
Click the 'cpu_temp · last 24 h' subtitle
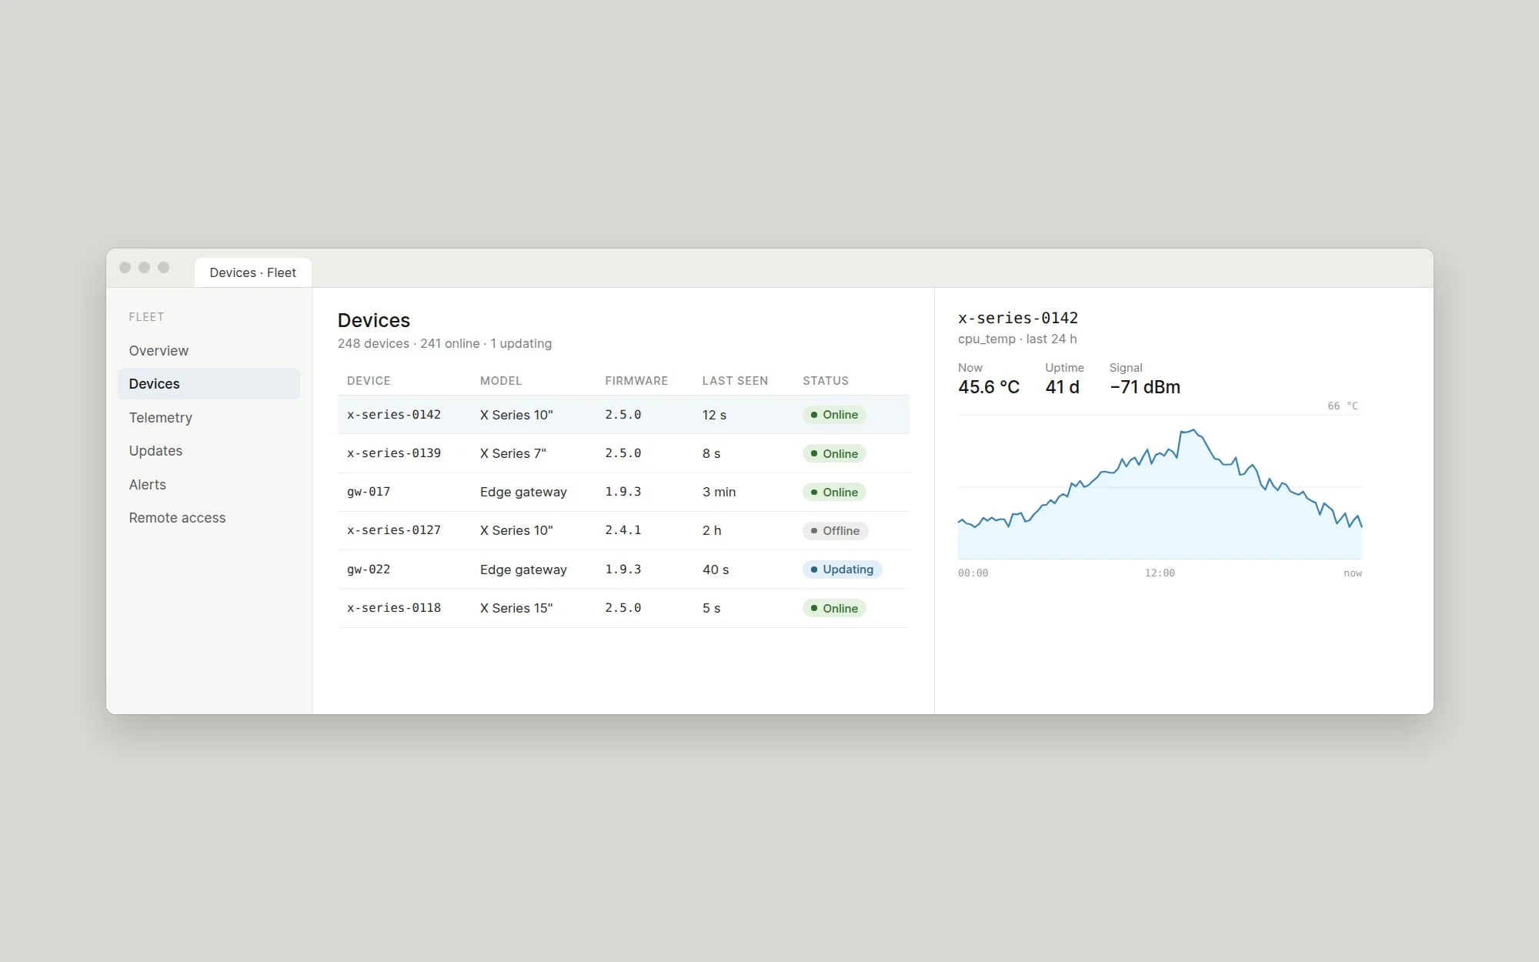(1017, 339)
